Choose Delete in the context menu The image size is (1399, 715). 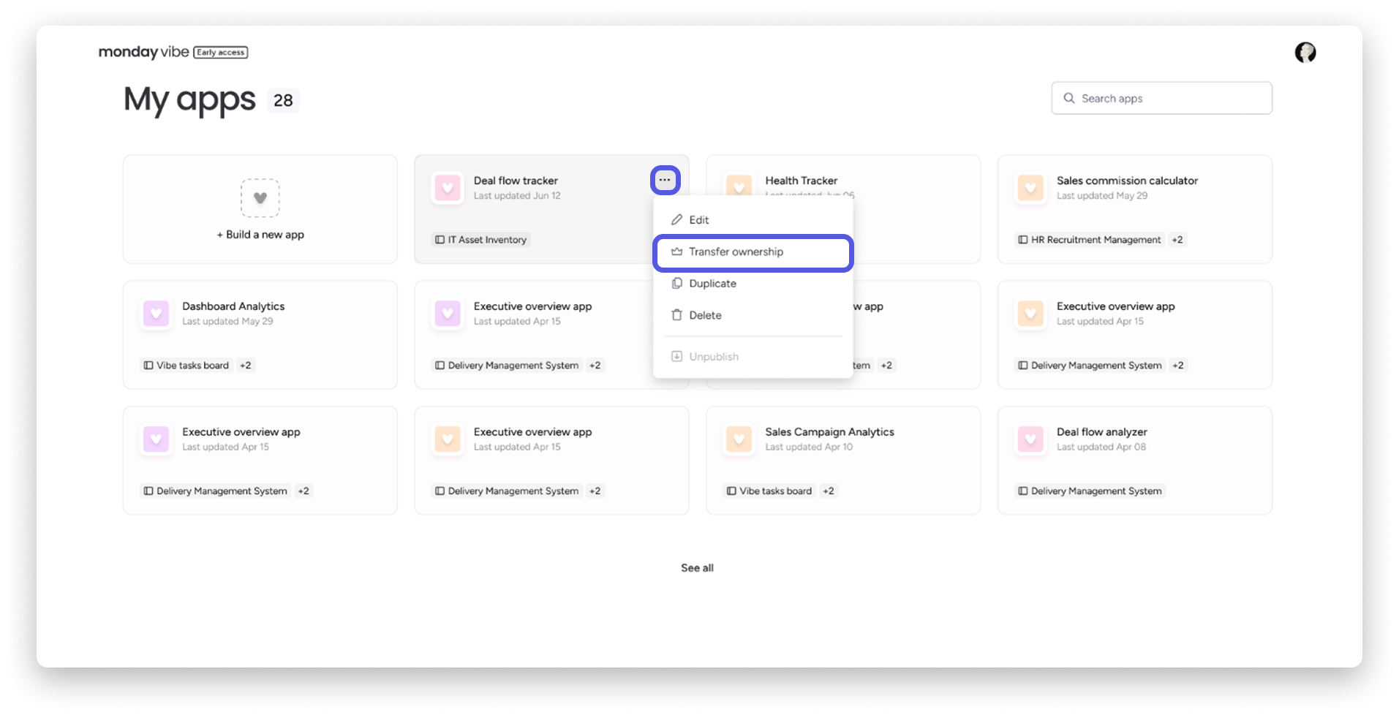tap(753, 316)
